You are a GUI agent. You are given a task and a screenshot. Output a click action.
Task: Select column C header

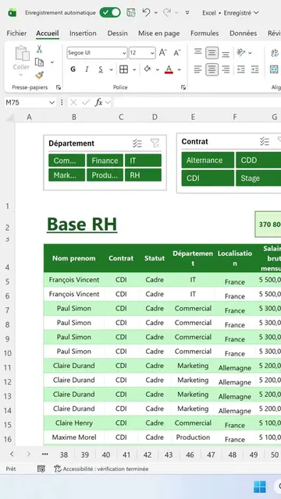(x=121, y=117)
